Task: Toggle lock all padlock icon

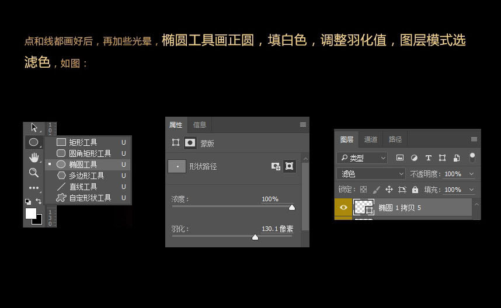Action: [x=415, y=190]
